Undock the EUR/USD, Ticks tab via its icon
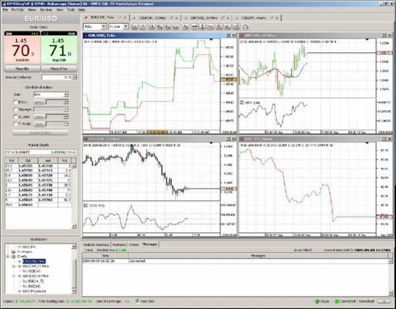396x309 pixels. [x=119, y=17]
